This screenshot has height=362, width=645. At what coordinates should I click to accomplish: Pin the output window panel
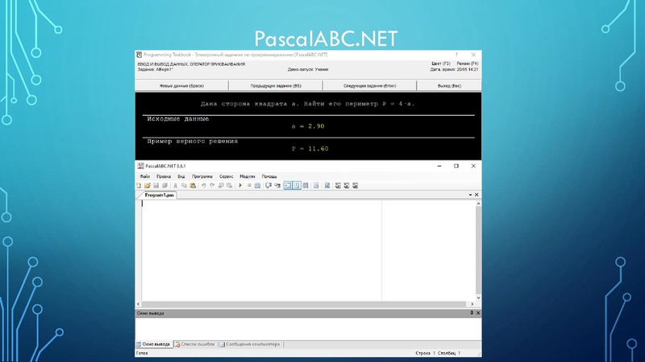pos(471,311)
